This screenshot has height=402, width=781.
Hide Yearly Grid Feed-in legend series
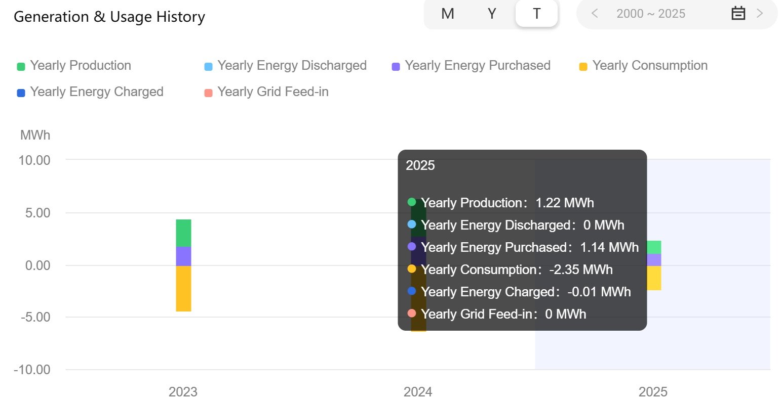pos(272,92)
